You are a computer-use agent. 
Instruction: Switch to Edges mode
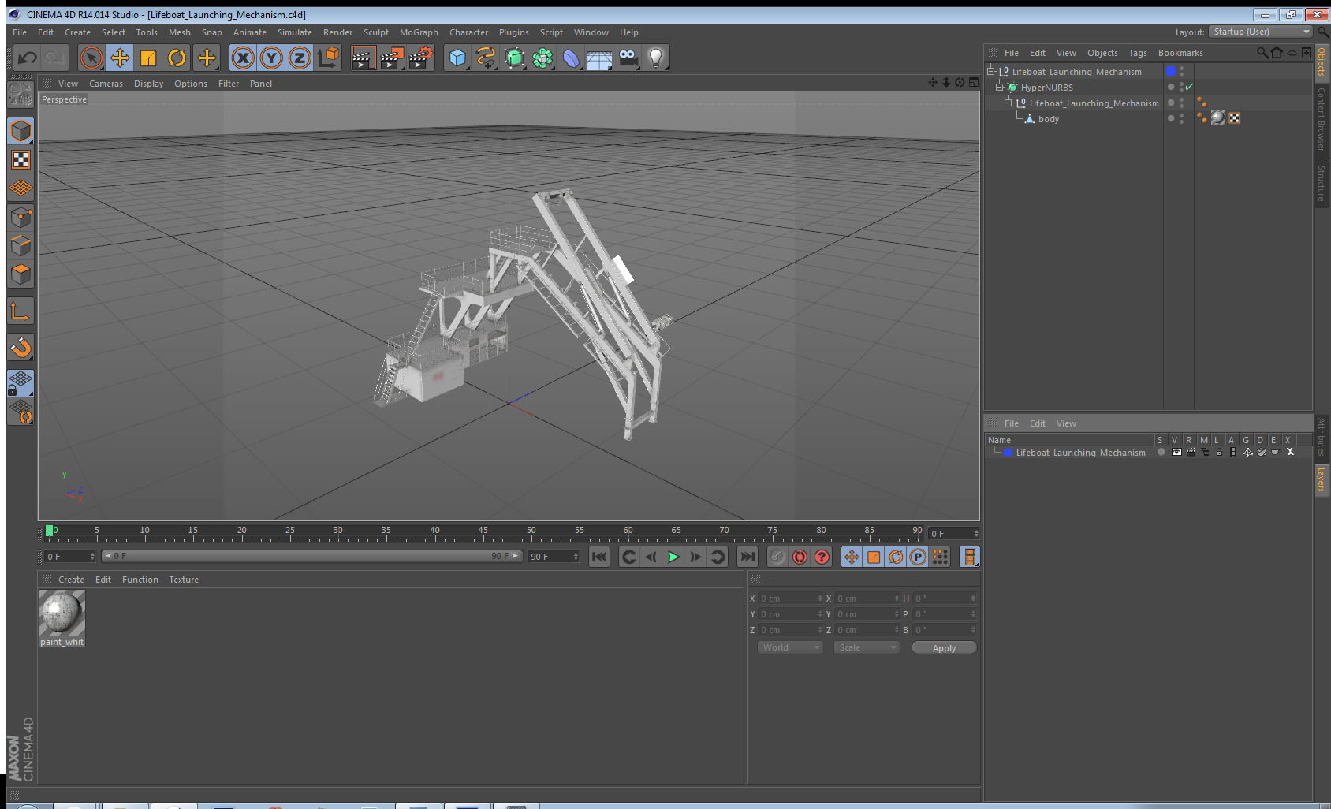point(21,245)
